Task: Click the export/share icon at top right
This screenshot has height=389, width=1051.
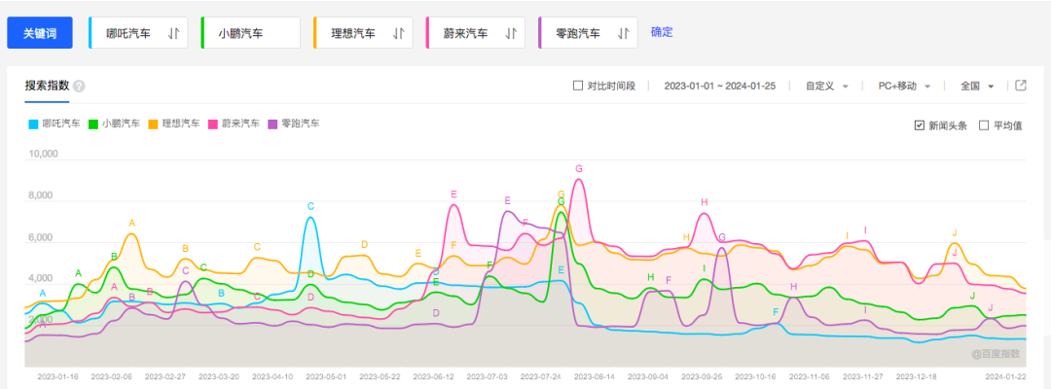Action: pyautogui.click(x=1021, y=86)
